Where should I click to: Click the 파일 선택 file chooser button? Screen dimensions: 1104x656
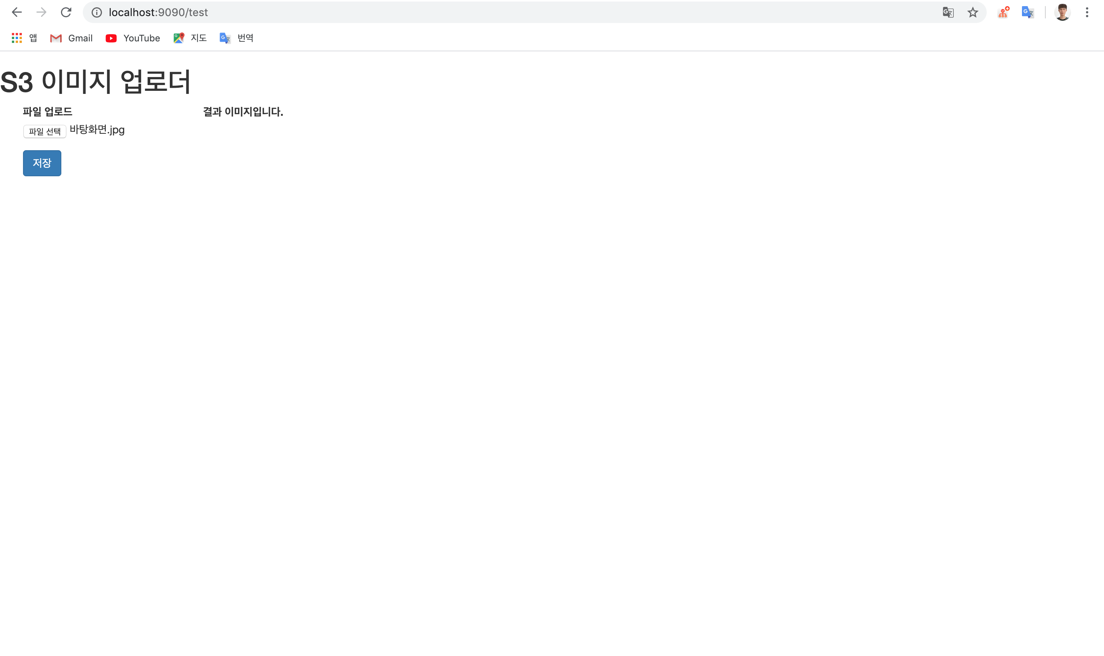point(44,131)
